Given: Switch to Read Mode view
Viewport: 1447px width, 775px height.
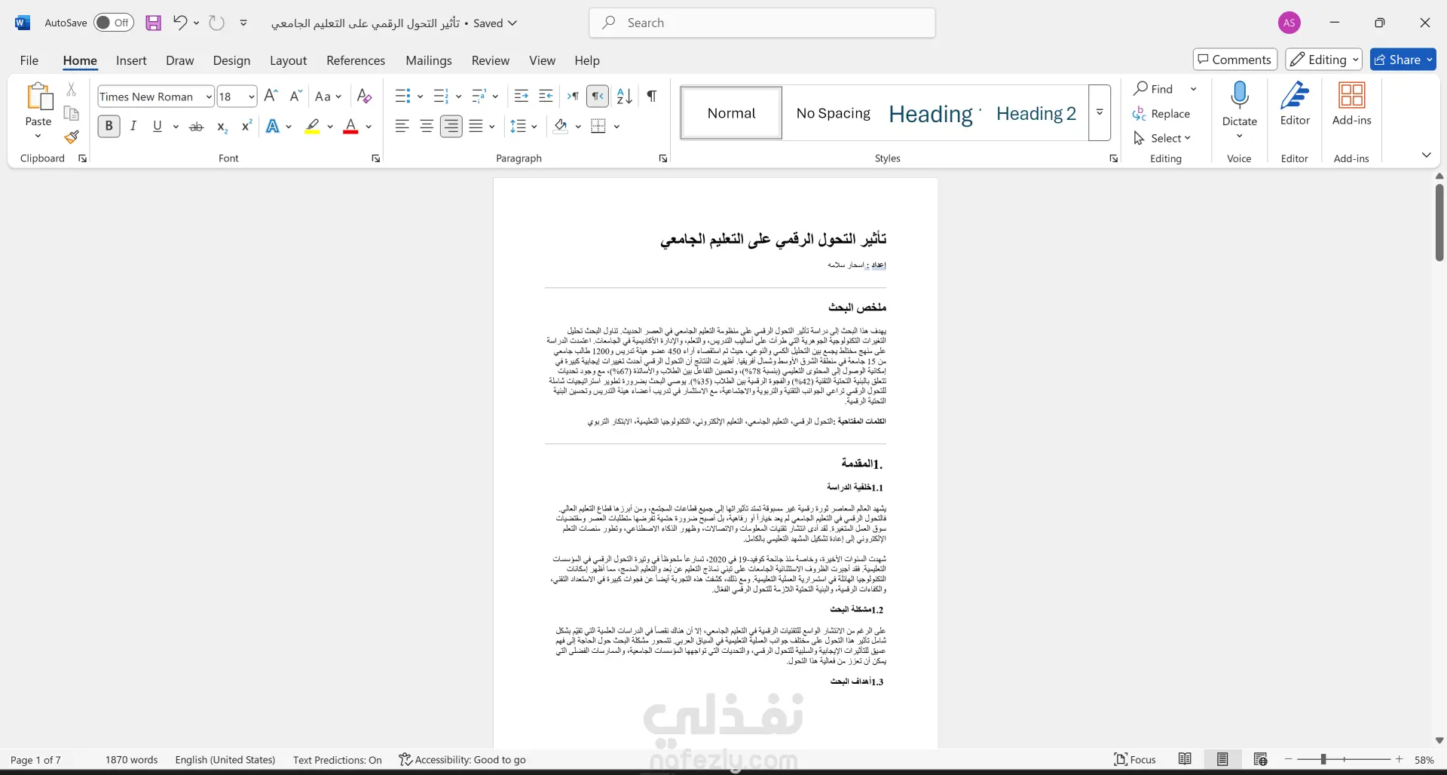Looking at the screenshot, I should point(1185,759).
